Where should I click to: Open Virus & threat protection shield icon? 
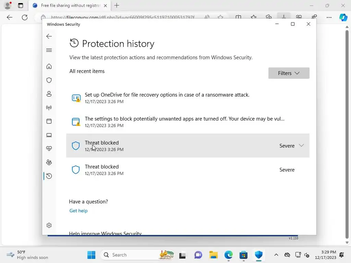[x=49, y=80]
